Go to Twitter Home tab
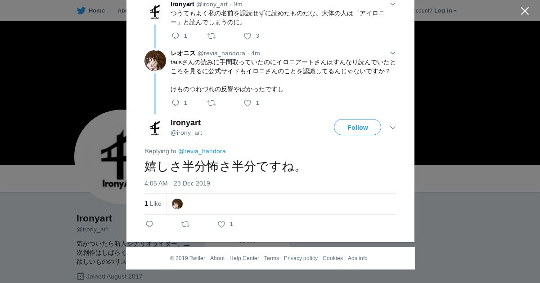This screenshot has height=283, width=540. pos(91,10)
